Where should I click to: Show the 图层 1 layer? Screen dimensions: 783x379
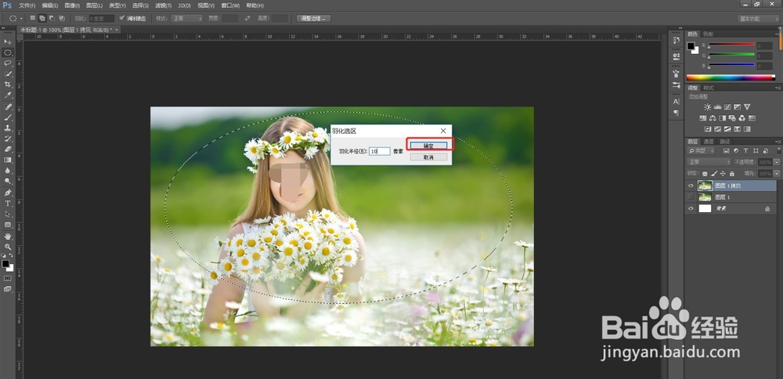pyautogui.click(x=691, y=197)
